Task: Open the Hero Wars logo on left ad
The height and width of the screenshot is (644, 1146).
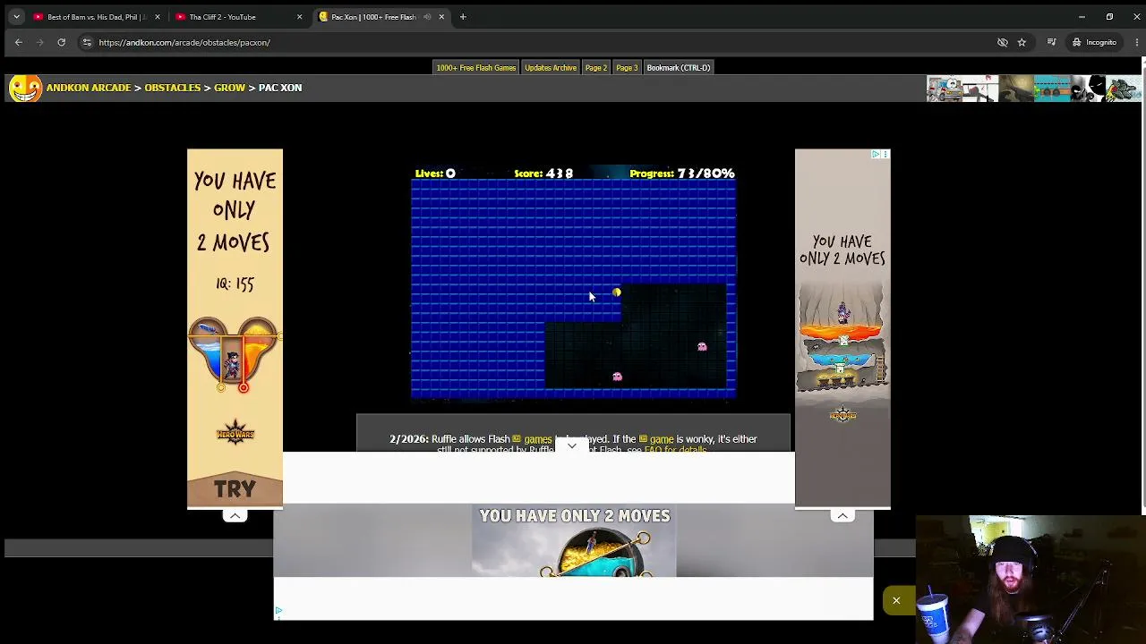Action: (x=235, y=434)
